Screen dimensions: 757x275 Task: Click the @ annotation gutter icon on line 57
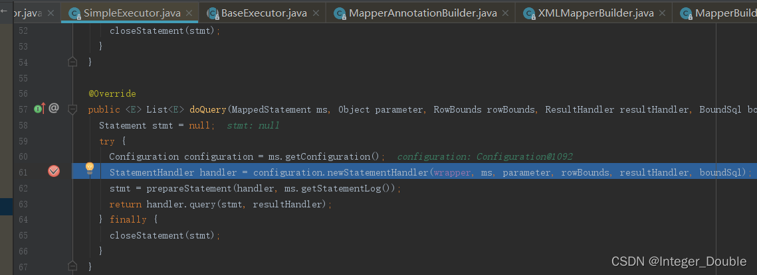point(54,109)
